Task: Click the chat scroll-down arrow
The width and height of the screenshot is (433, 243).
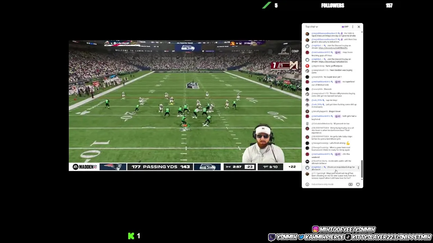Action: (x=362, y=179)
